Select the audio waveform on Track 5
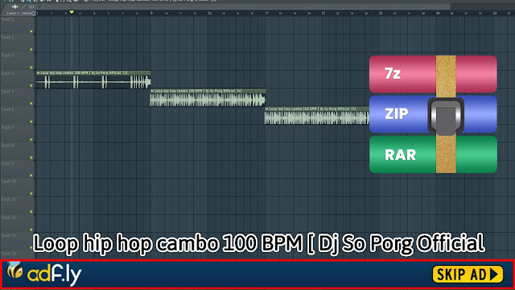515x290 pixels. tap(208, 100)
